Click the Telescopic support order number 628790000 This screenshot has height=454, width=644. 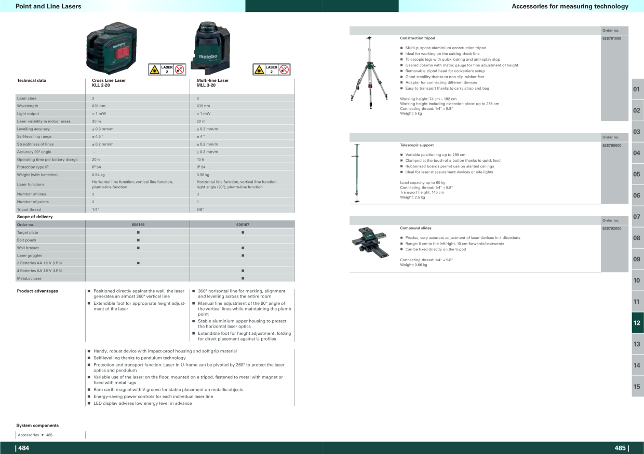pos(612,146)
